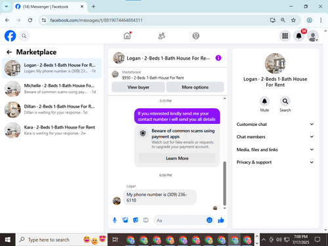Open the purple conversation information icon
The width and height of the screenshot is (328, 246).
click(x=218, y=58)
